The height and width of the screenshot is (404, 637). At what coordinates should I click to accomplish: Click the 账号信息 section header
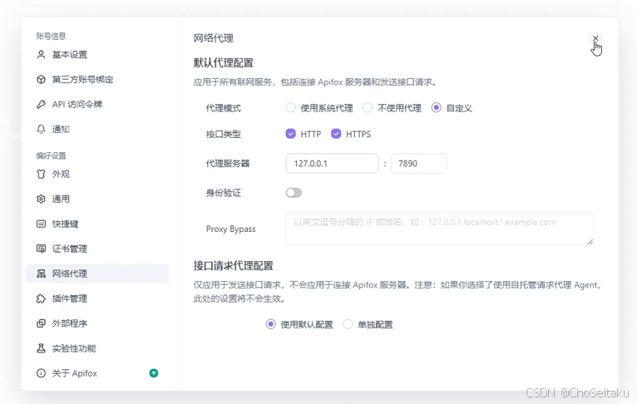tap(51, 36)
